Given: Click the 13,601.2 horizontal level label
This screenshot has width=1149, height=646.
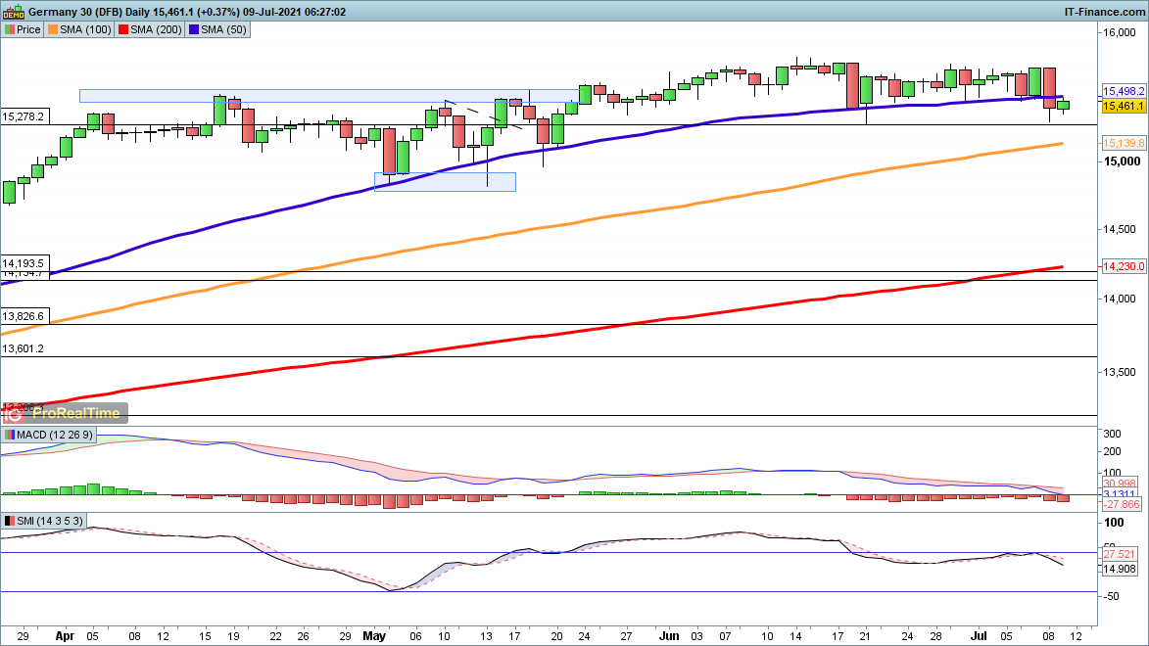Looking at the screenshot, I should pos(24,348).
